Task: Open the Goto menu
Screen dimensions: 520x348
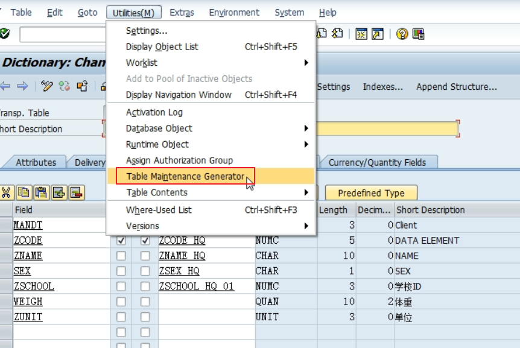Action: [x=87, y=13]
